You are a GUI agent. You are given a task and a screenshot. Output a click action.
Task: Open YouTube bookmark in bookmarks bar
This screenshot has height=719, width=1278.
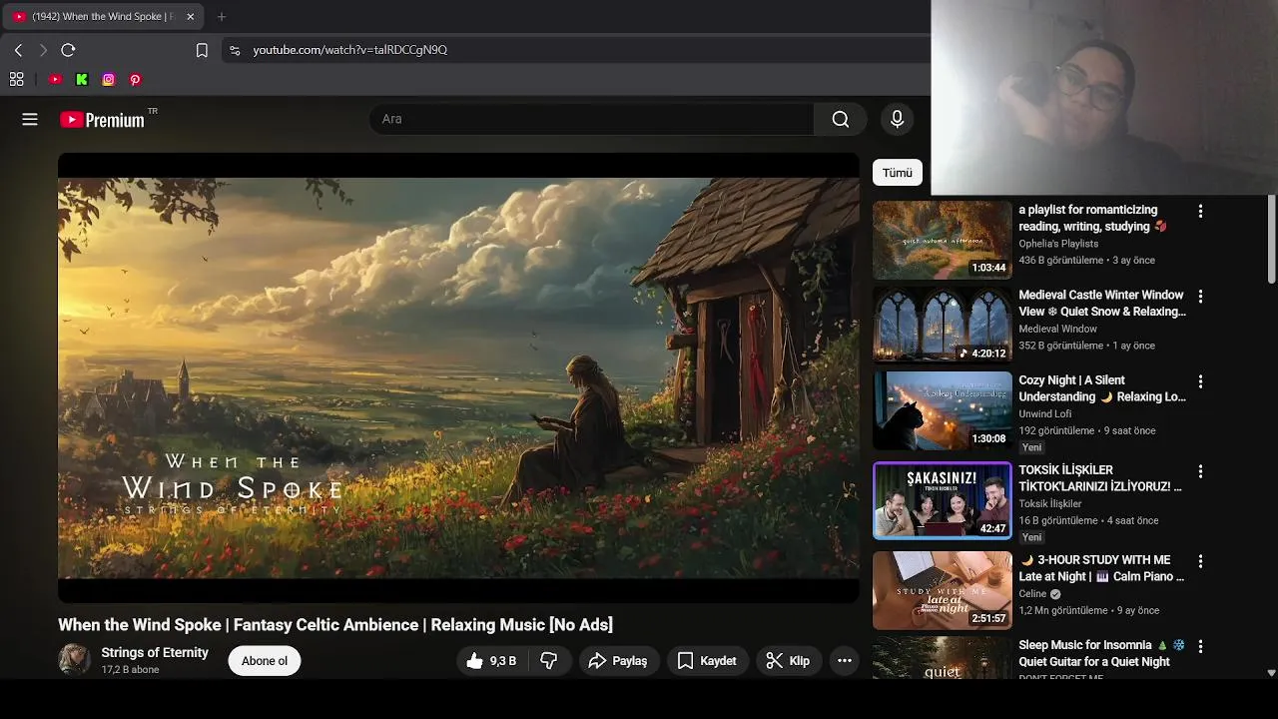click(56, 79)
